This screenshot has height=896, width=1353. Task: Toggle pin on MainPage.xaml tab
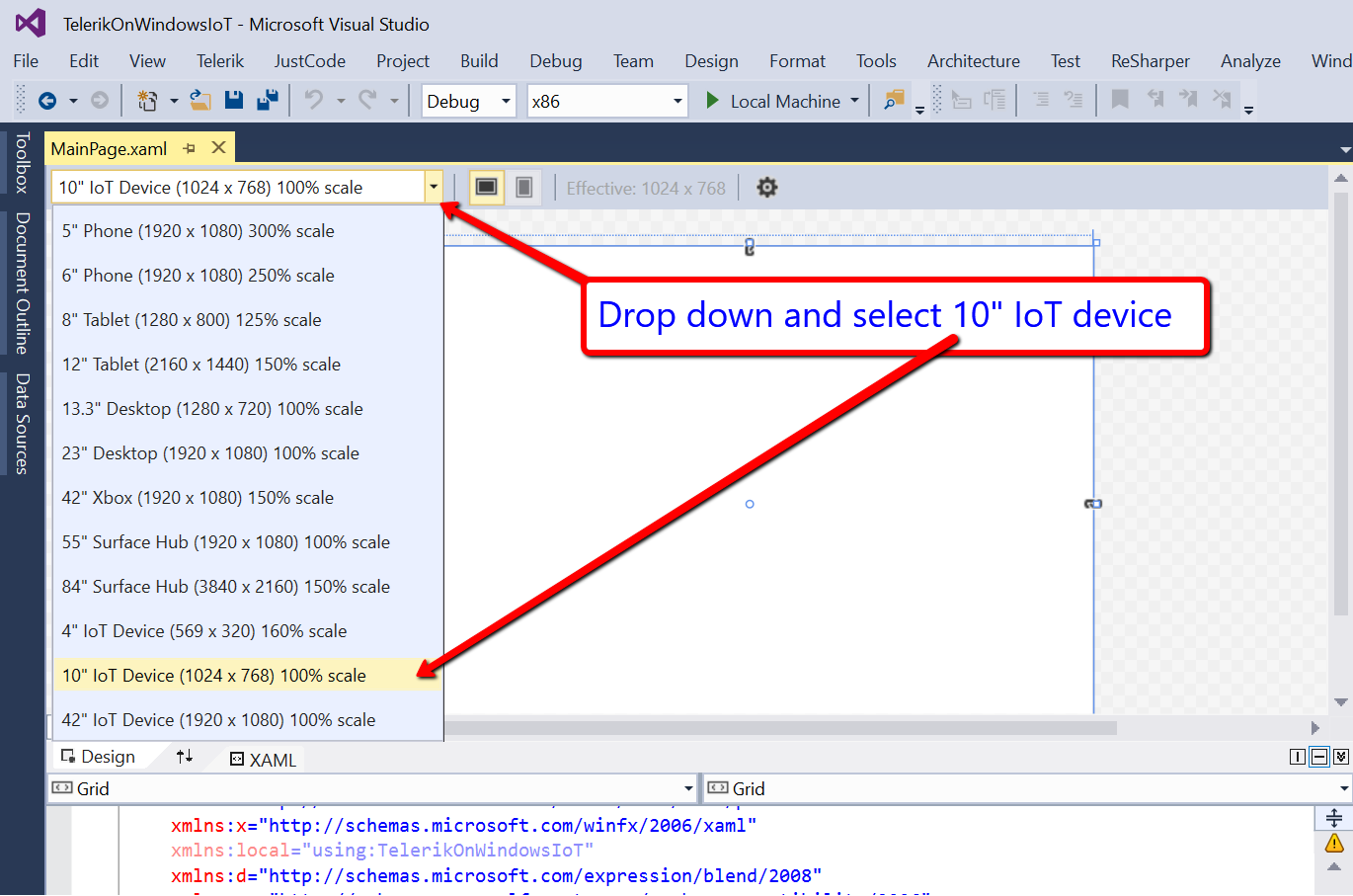coord(190,148)
